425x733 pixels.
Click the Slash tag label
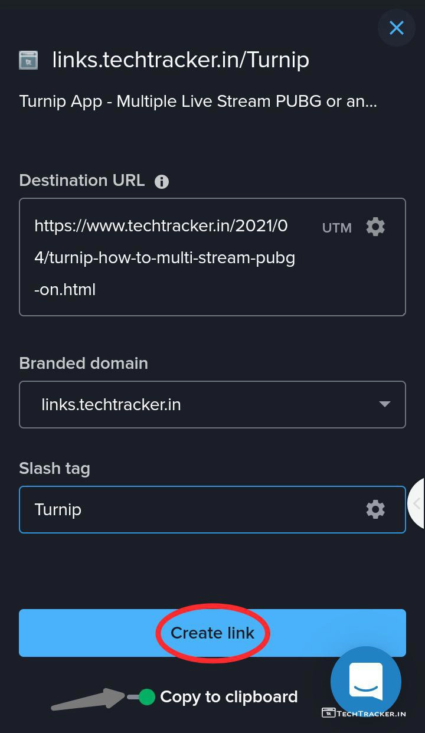[54, 469]
